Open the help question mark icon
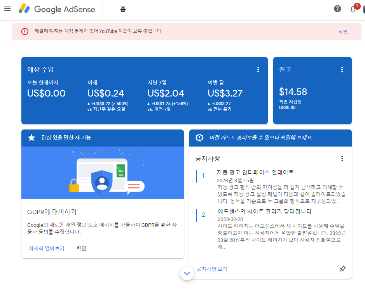 [337, 9]
